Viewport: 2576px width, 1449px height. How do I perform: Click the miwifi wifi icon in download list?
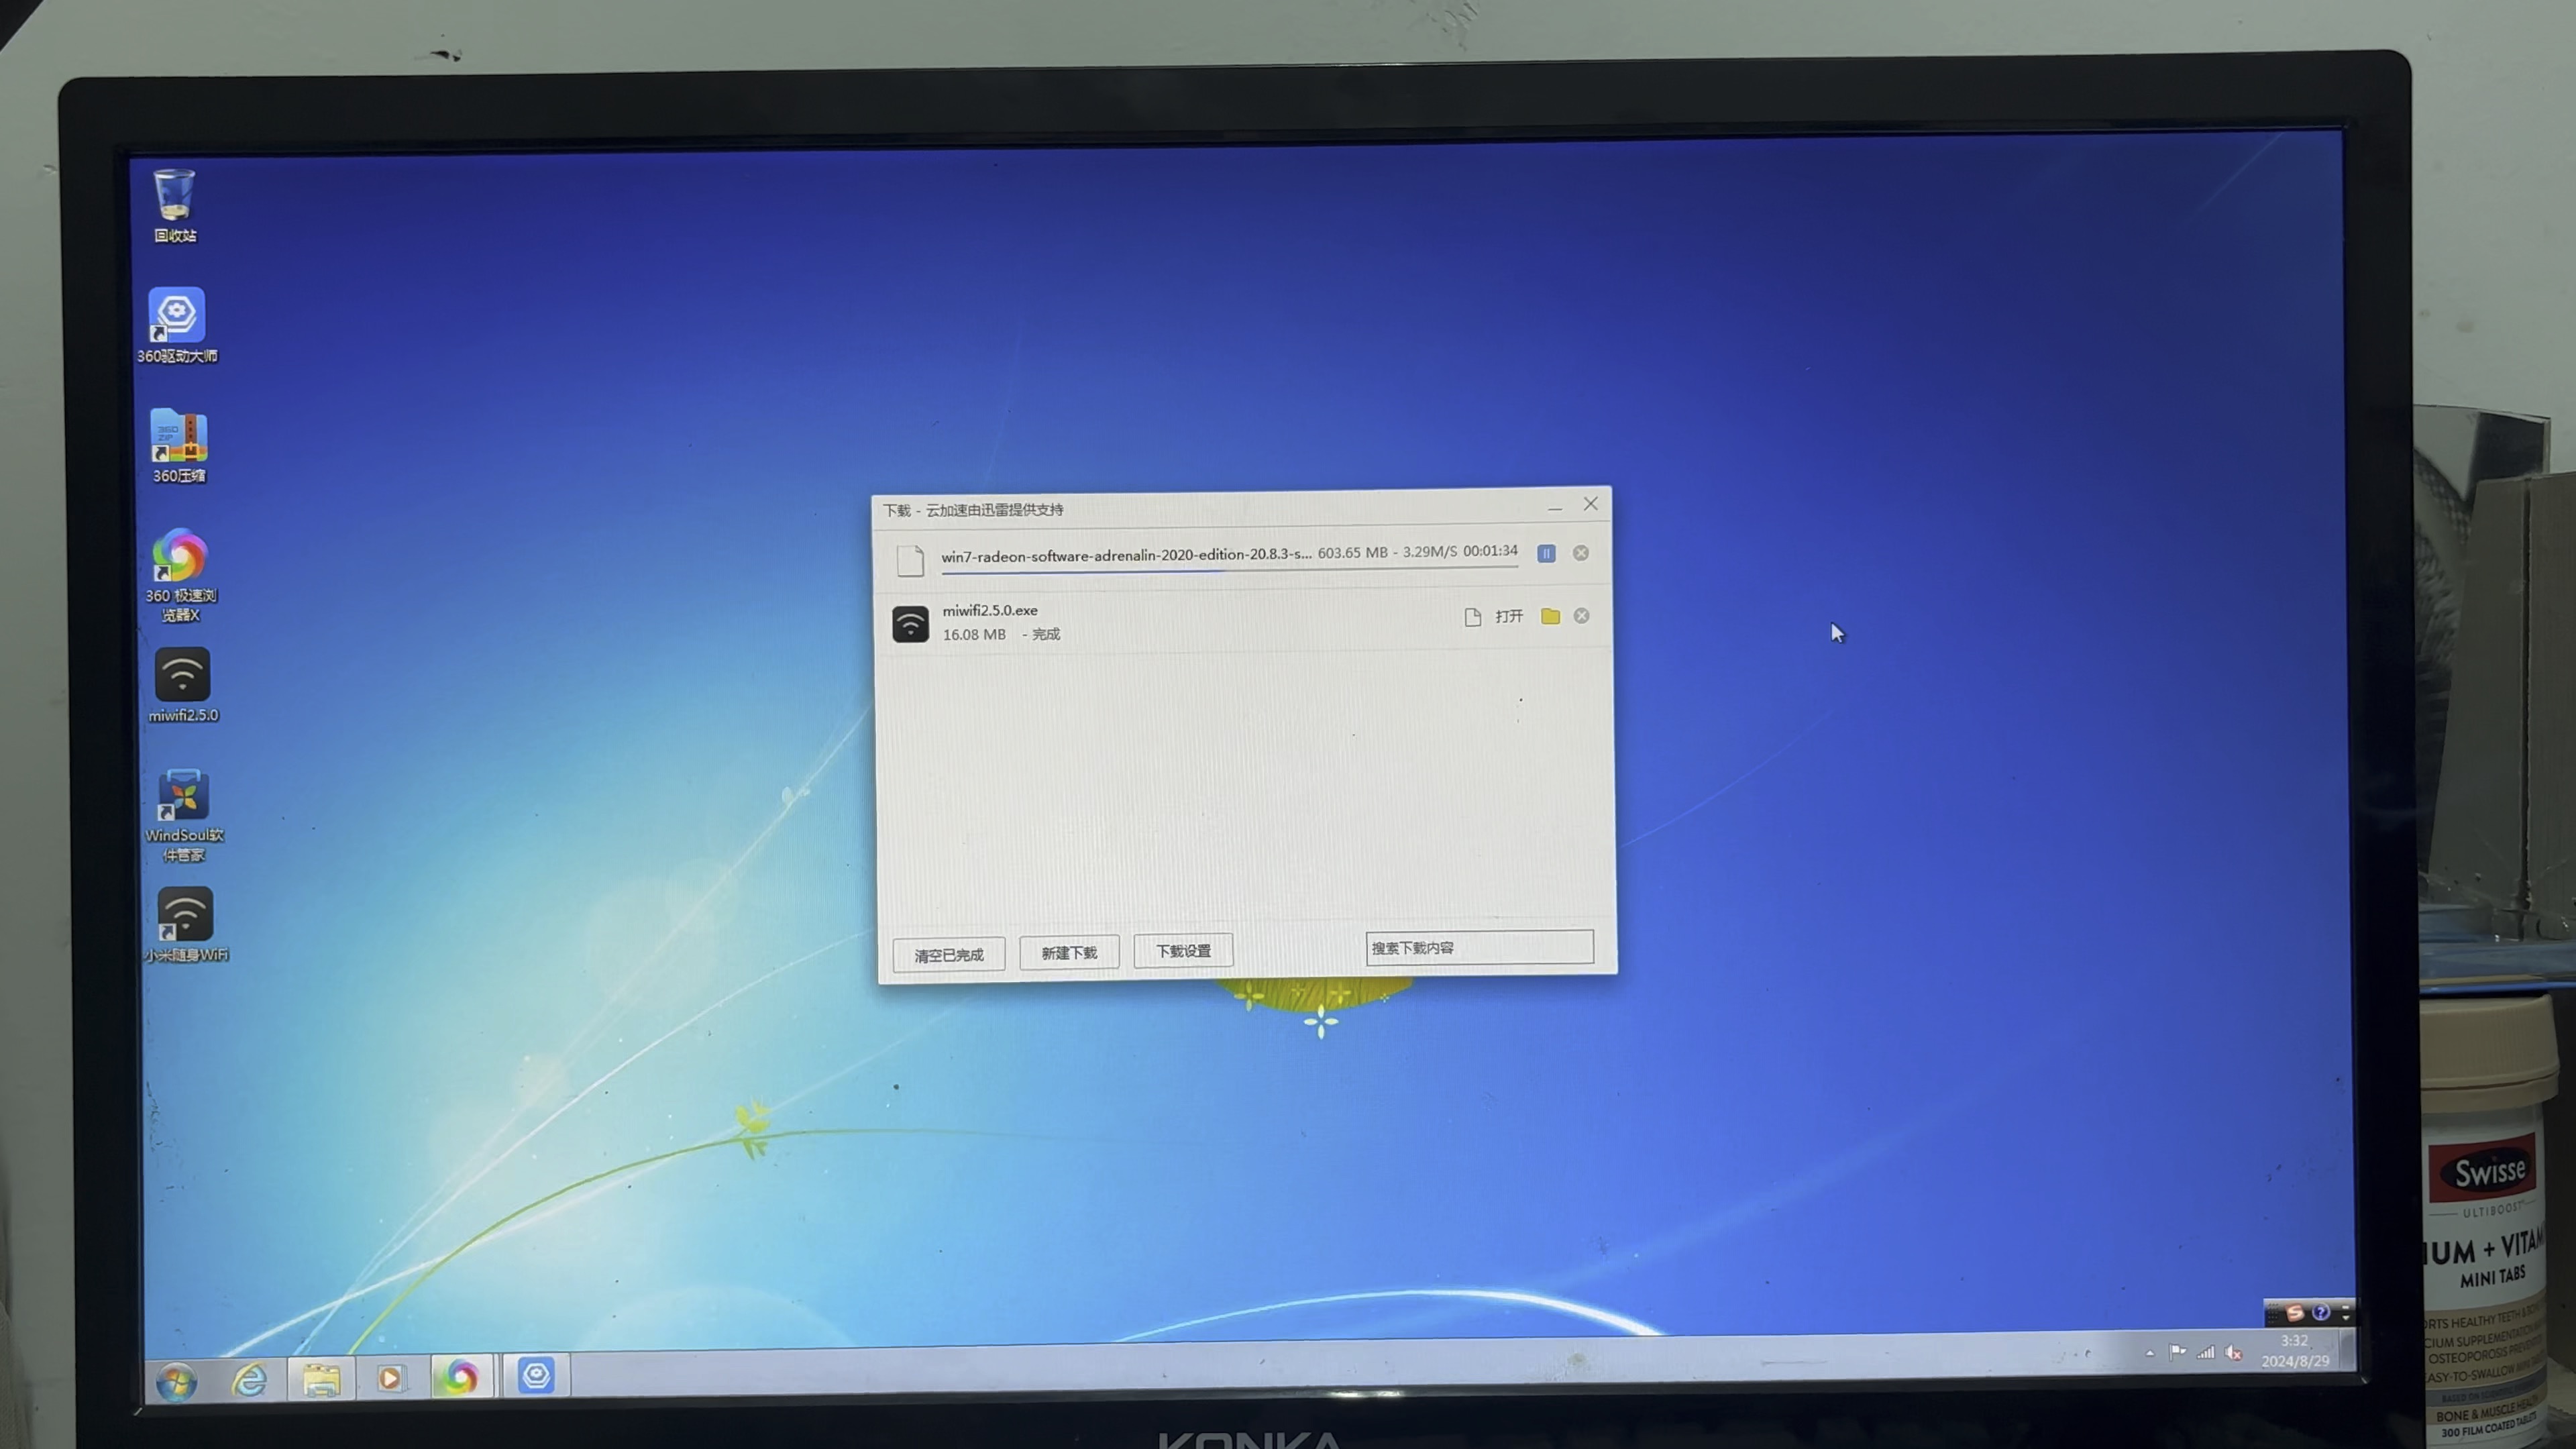pyautogui.click(x=910, y=624)
